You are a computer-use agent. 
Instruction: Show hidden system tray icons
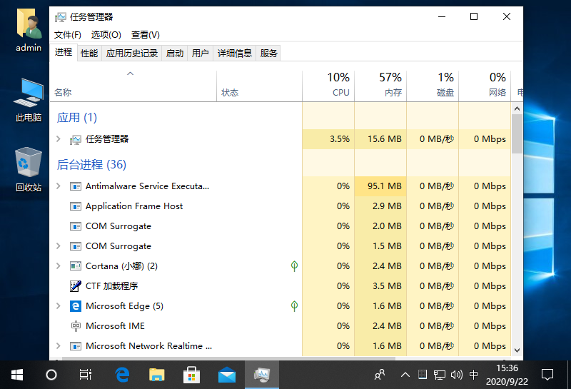405,374
